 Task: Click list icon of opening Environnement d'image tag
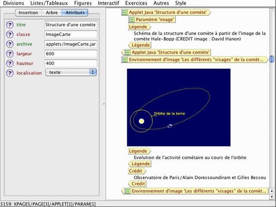coord(125,60)
